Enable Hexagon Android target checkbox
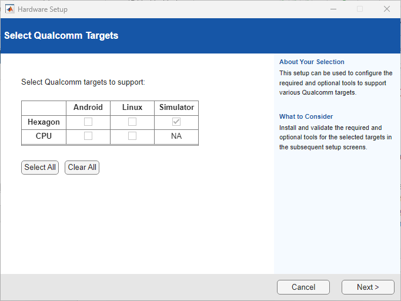 point(88,122)
